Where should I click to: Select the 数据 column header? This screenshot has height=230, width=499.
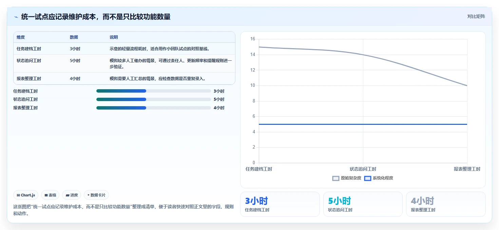(x=74, y=37)
